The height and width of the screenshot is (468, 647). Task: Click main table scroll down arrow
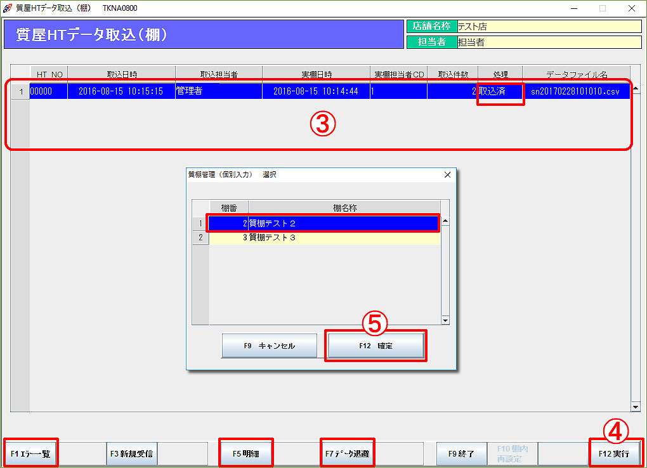point(636,407)
